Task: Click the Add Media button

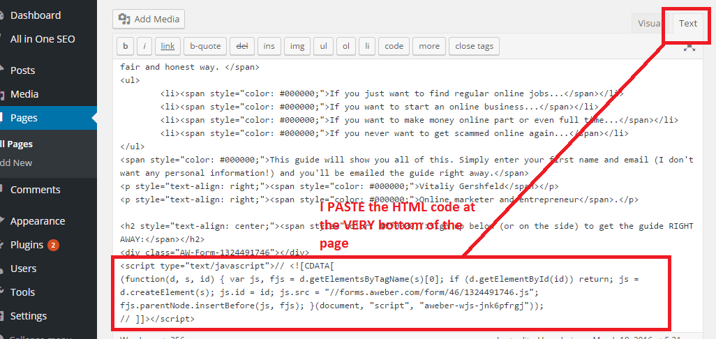Action: tap(149, 19)
